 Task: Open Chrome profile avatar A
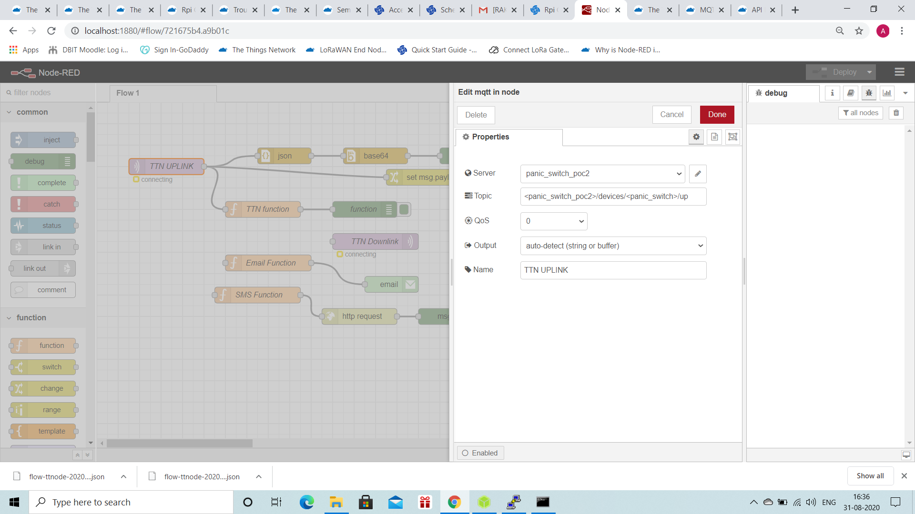[883, 31]
